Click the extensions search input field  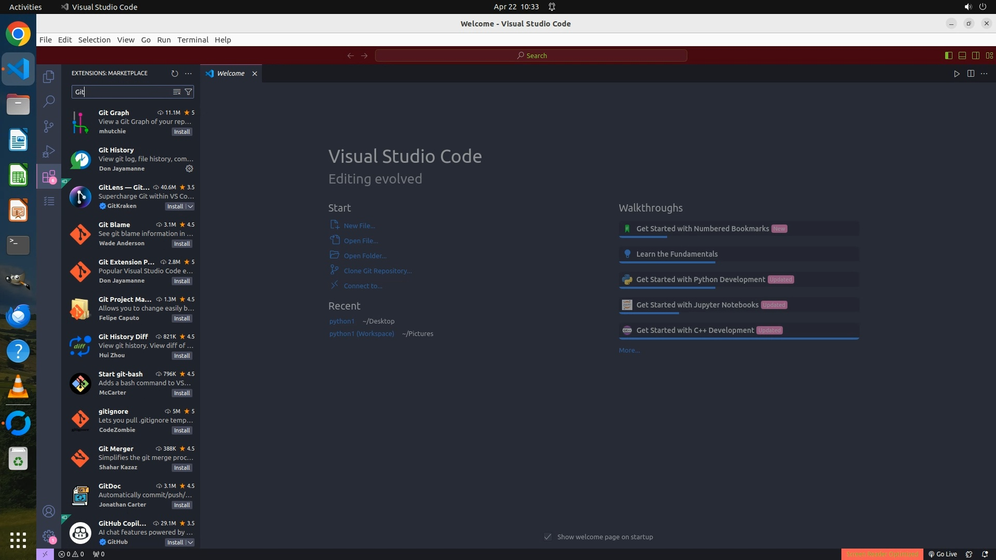(122, 92)
